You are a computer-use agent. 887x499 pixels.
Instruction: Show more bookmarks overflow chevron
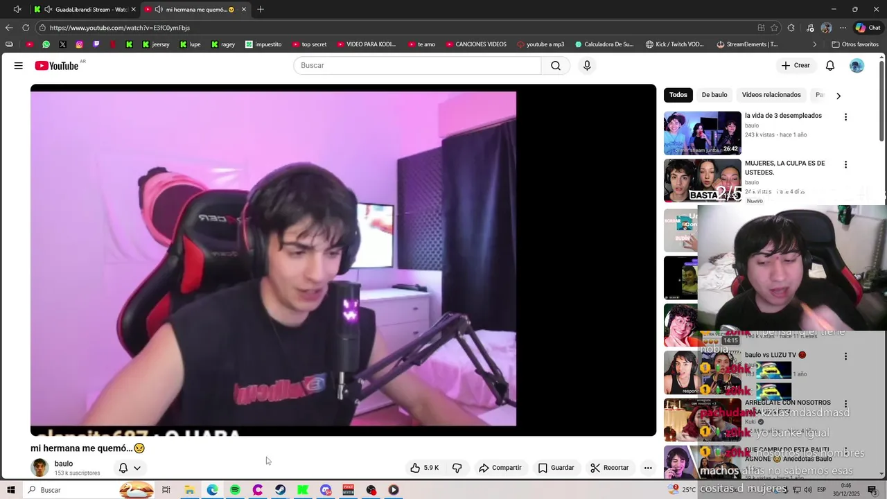pyautogui.click(x=814, y=44)
